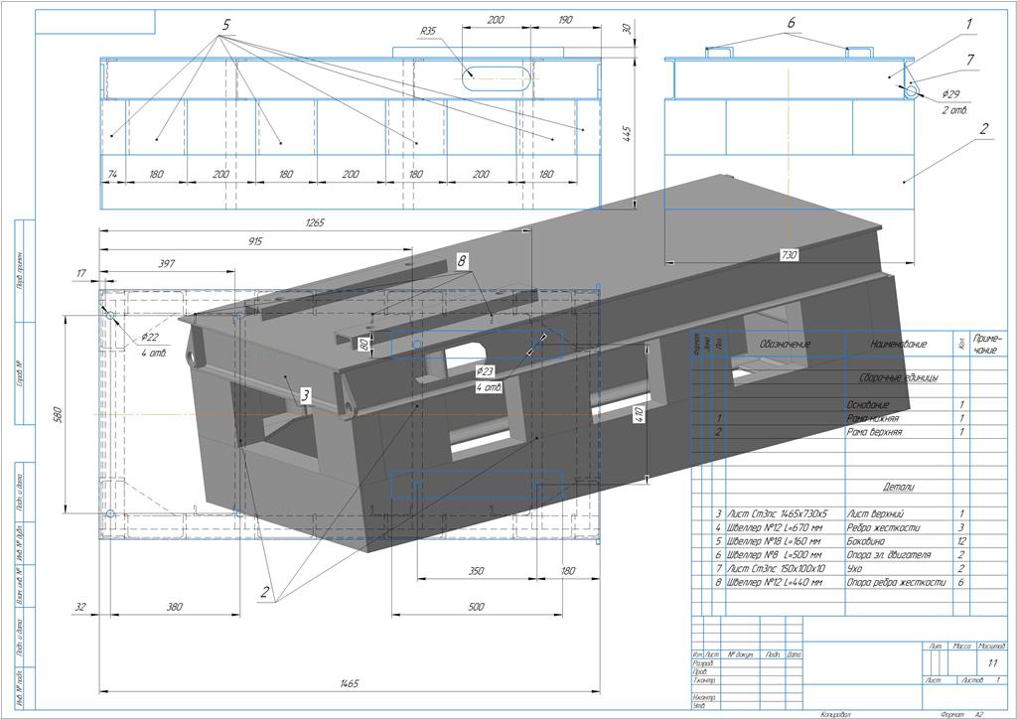Screen dimensions: 1017x719
Task: Click the 'ø22' hole diameter label
Action: [149, 337]
